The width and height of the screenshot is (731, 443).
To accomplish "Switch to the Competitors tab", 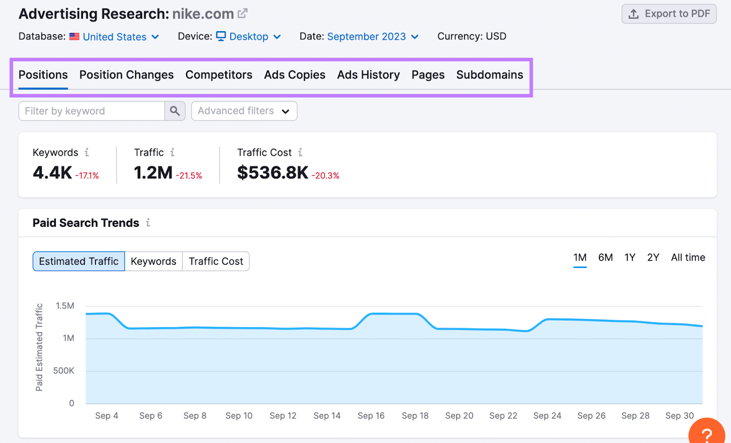I will point(219,75).
